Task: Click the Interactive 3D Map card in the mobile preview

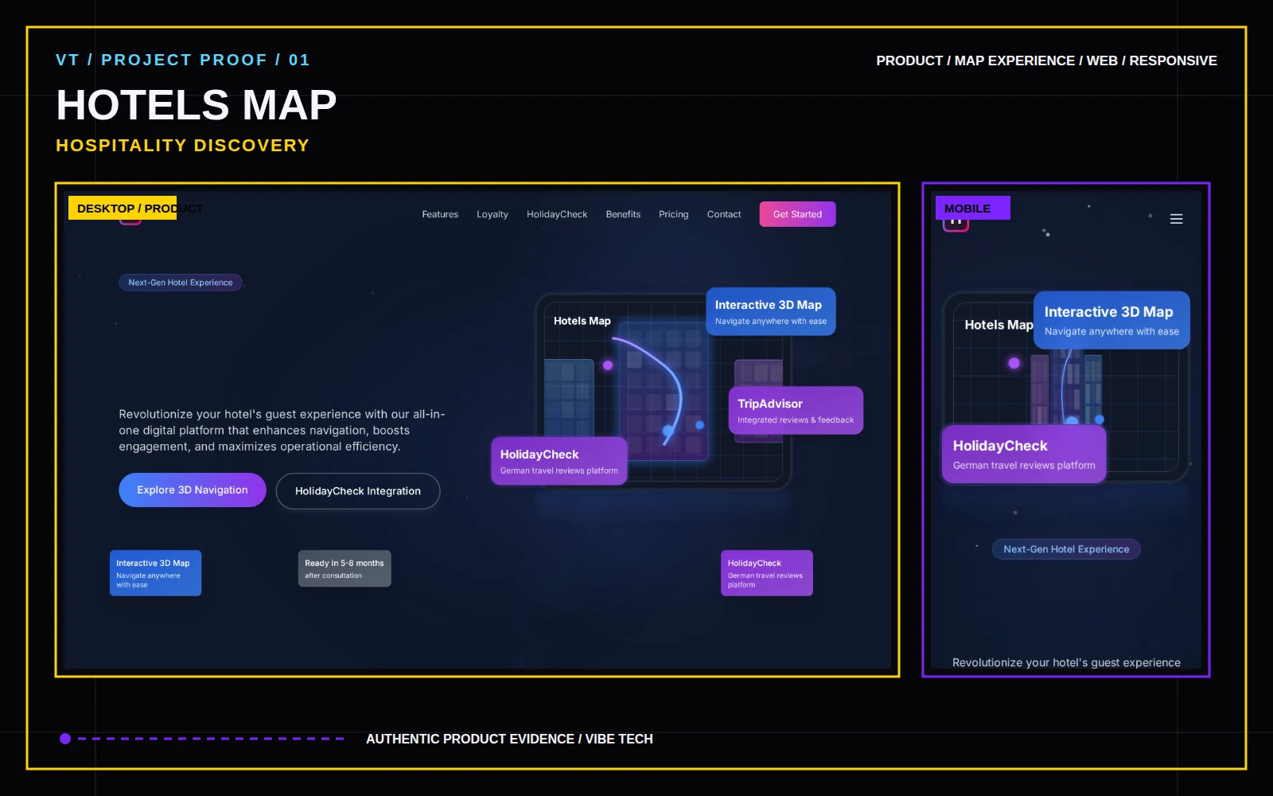Action: pyautogui.click(x=1111, y=320)
